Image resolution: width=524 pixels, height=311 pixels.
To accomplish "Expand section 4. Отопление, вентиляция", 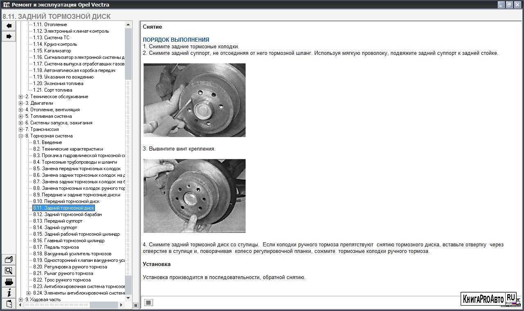I will (21, 110).
